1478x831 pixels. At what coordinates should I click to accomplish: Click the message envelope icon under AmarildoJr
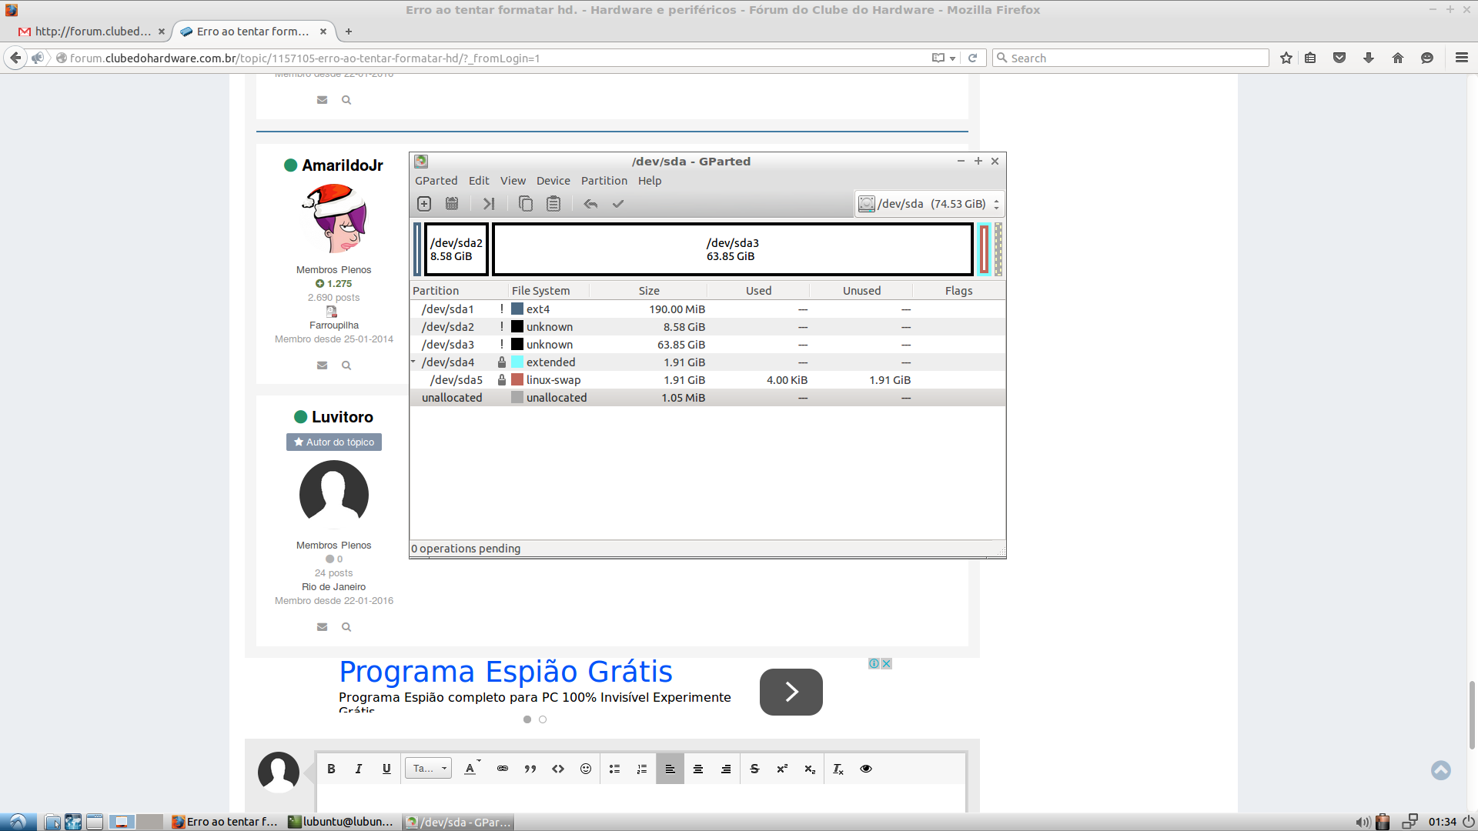322,365
